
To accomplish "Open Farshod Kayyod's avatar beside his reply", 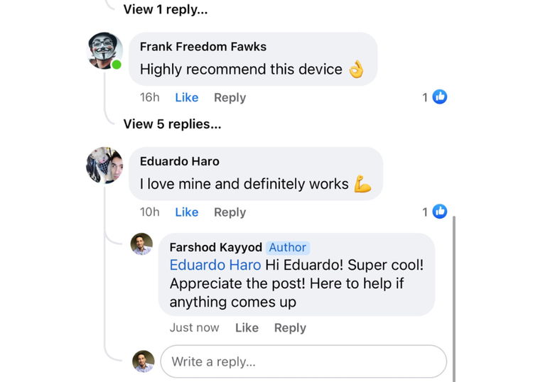I will click(x=141, y=244).
